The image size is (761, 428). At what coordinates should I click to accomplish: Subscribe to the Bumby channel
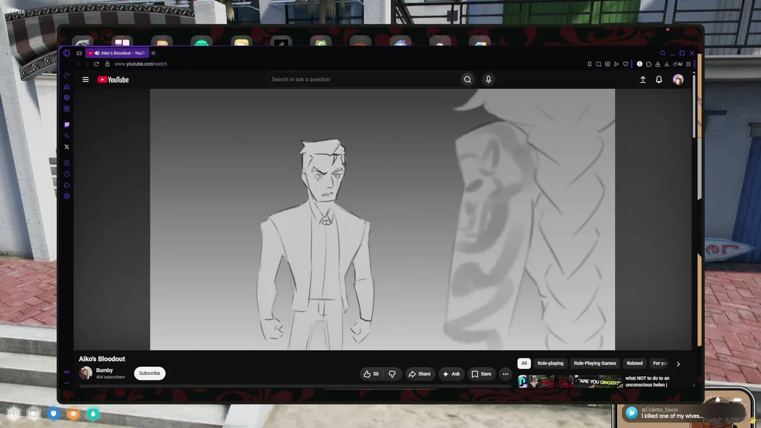pos(149,373)
